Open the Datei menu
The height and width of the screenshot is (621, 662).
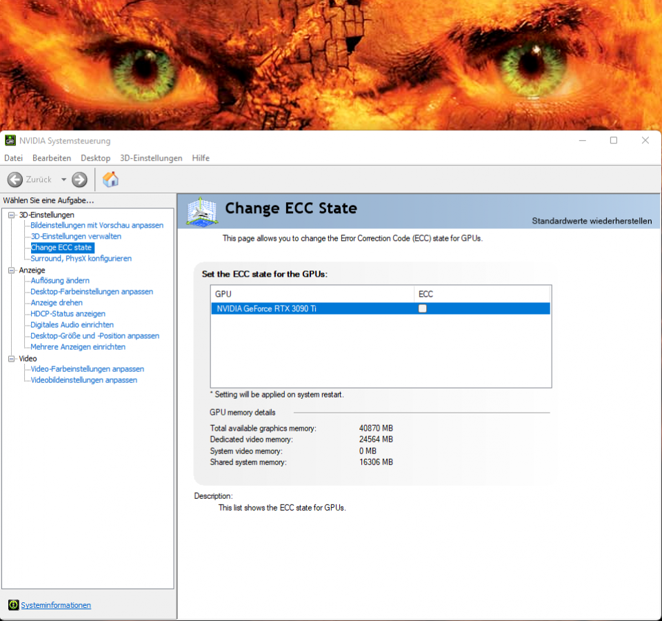(x=14, y=158)
